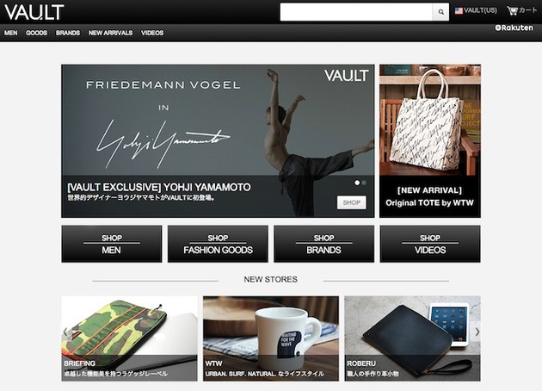Screen dimensions: 542x391
Task: Click the search magnifier icon
Action: click(440, 12)
